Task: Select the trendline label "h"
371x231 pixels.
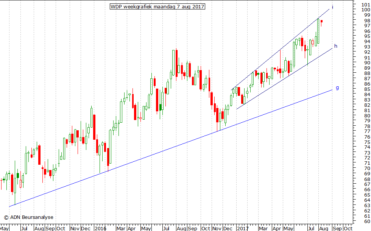Action: [335, 46]
